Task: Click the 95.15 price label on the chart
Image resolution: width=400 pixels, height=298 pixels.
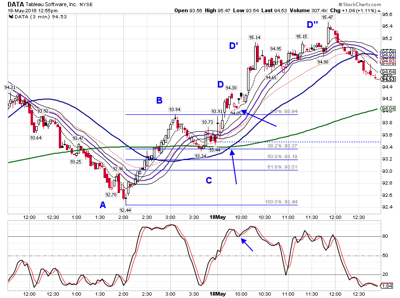Action: coord(302,36)
